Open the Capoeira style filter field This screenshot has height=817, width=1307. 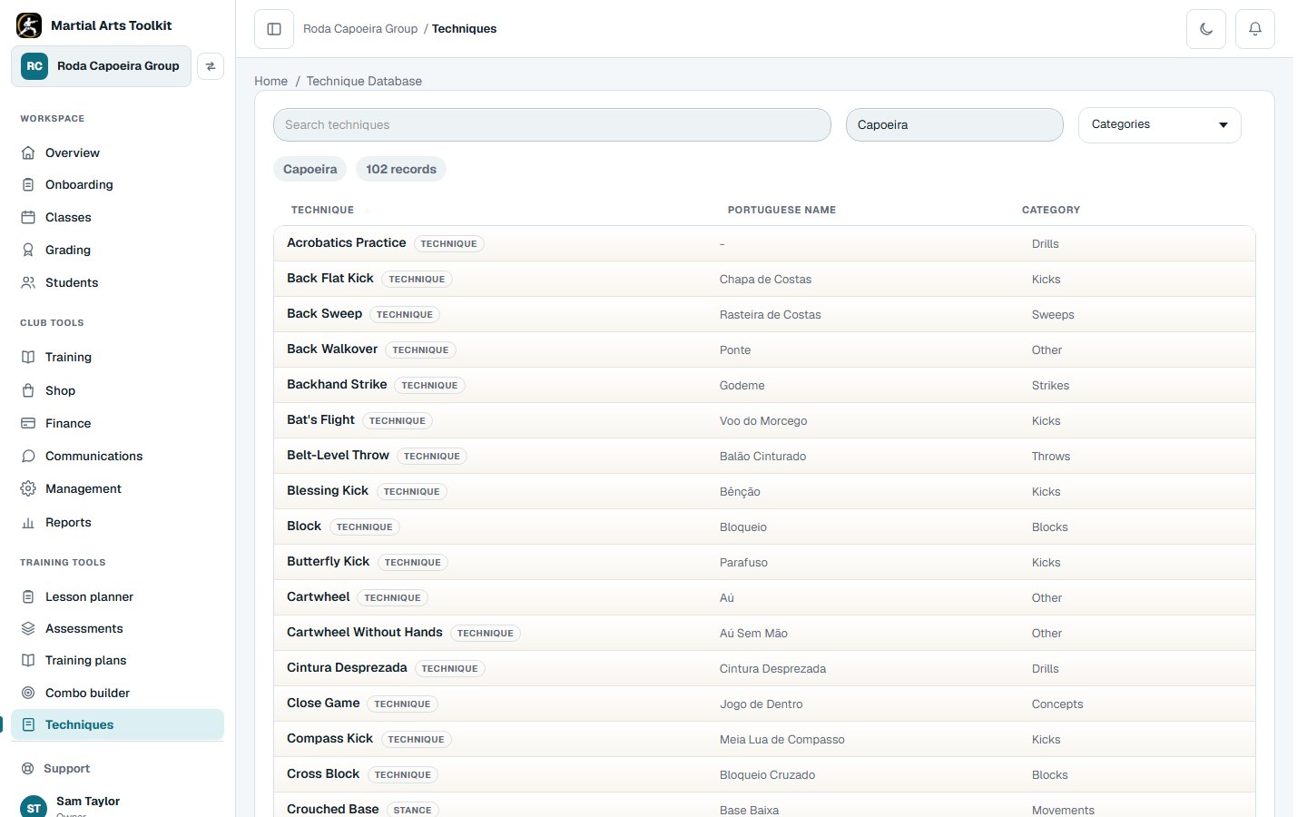tap(954, 124)
